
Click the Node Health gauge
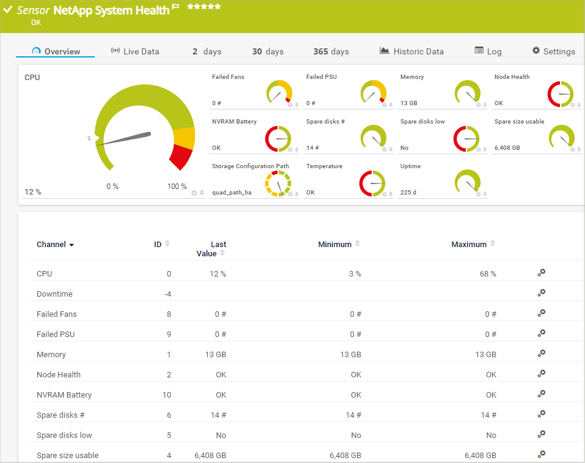(561, 94)
